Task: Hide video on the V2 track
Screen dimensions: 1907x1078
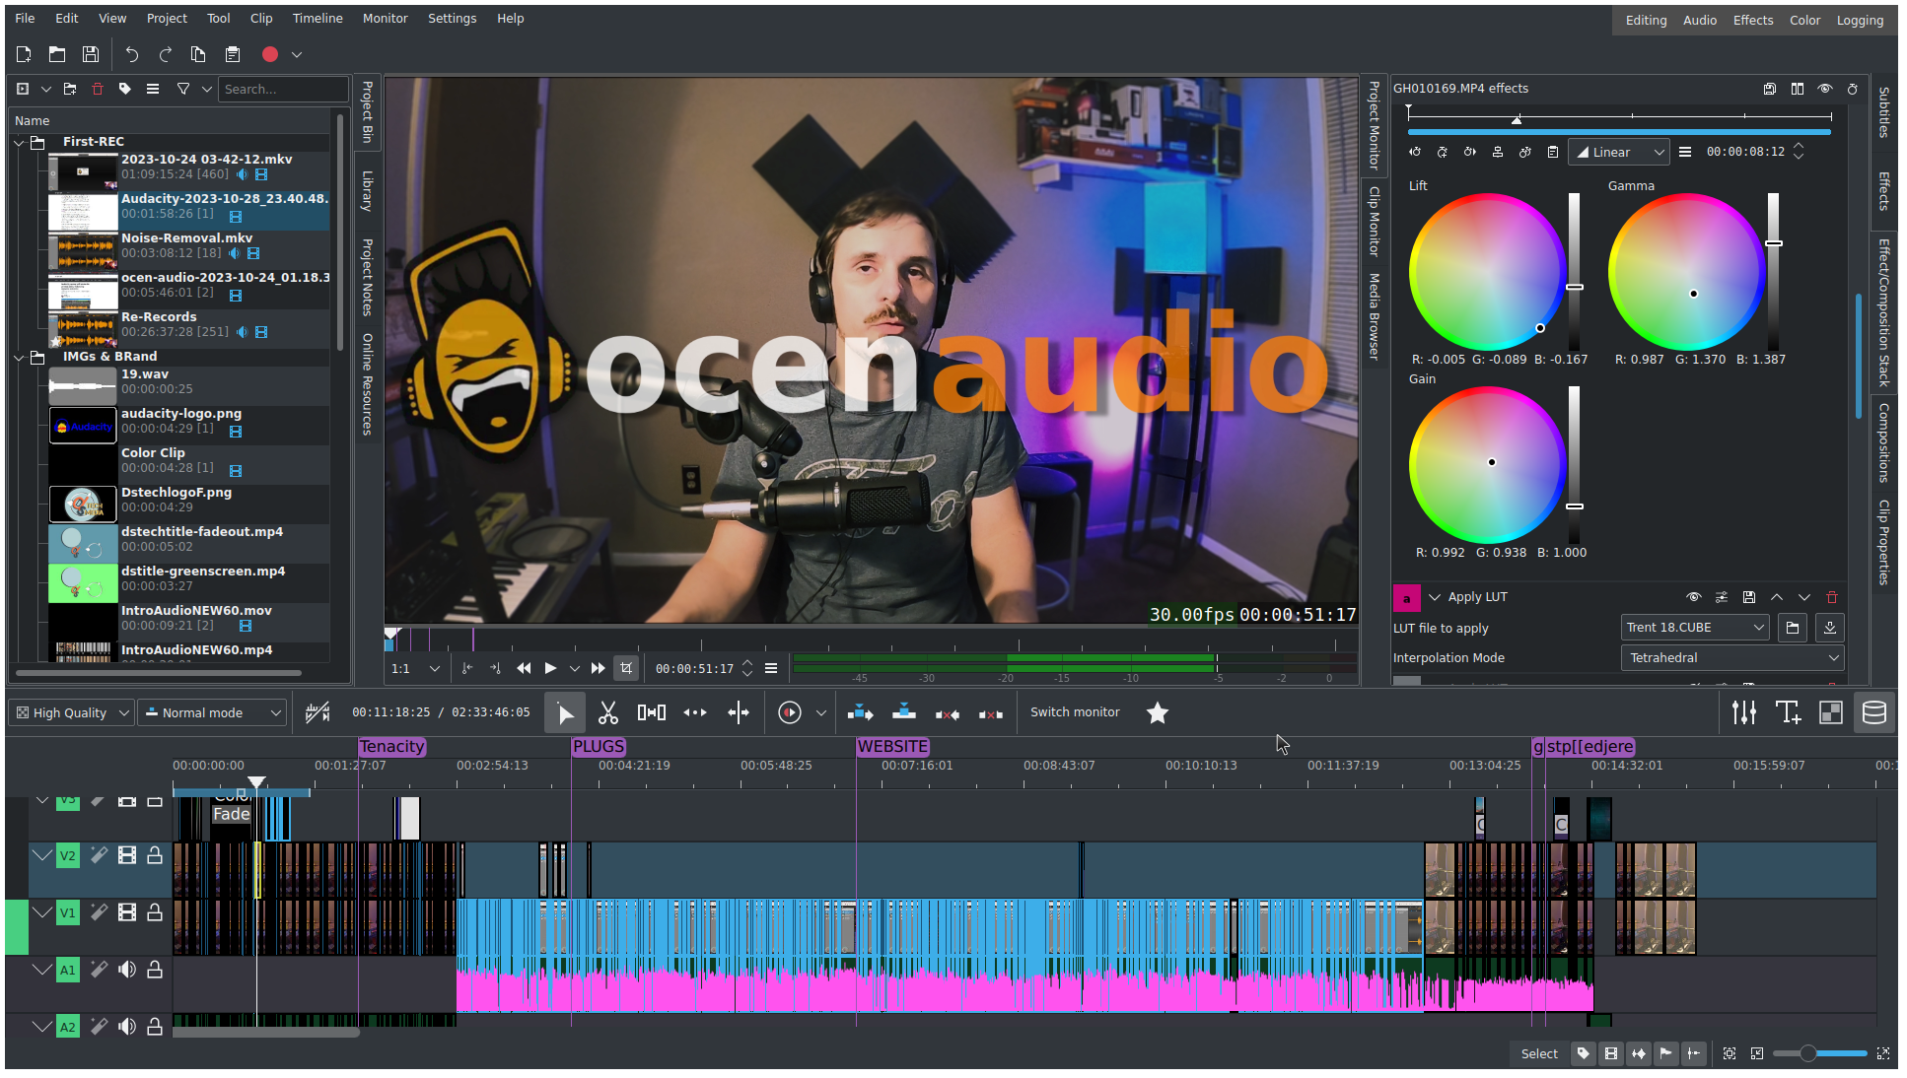Action: [x=127, y=855]
